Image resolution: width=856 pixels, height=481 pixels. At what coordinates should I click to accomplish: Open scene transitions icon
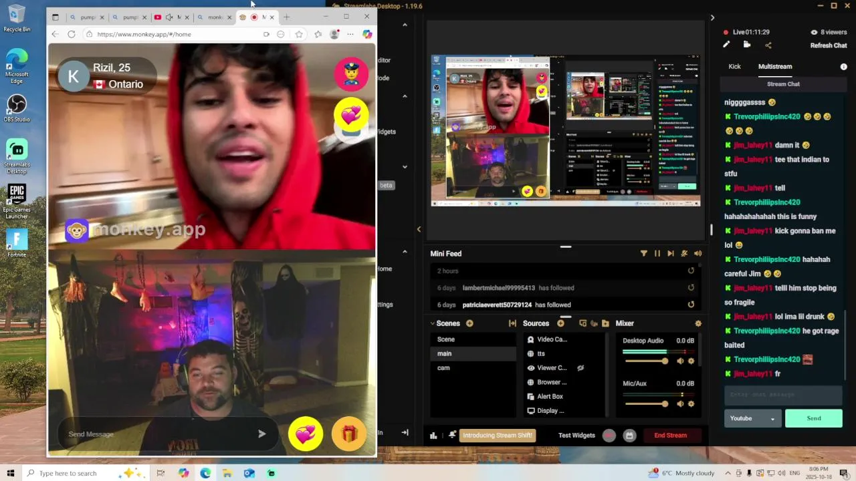512,323
